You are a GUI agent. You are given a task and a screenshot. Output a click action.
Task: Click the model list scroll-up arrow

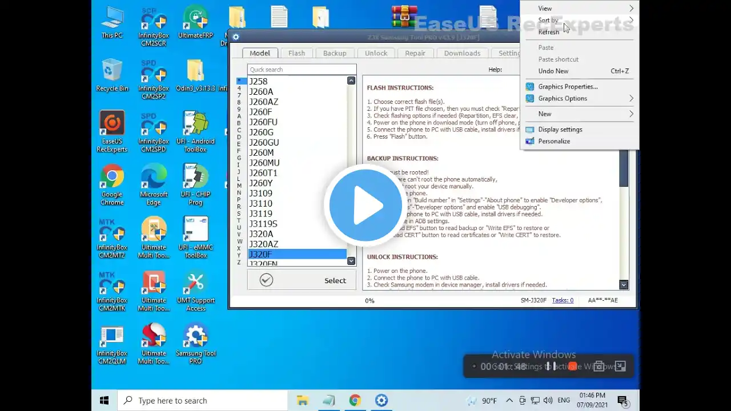[351, 80]
